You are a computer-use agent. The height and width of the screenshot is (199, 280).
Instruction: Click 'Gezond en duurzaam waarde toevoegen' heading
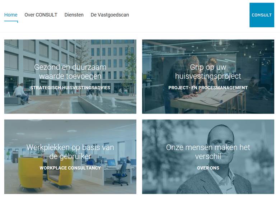click(x=70, y=71)
